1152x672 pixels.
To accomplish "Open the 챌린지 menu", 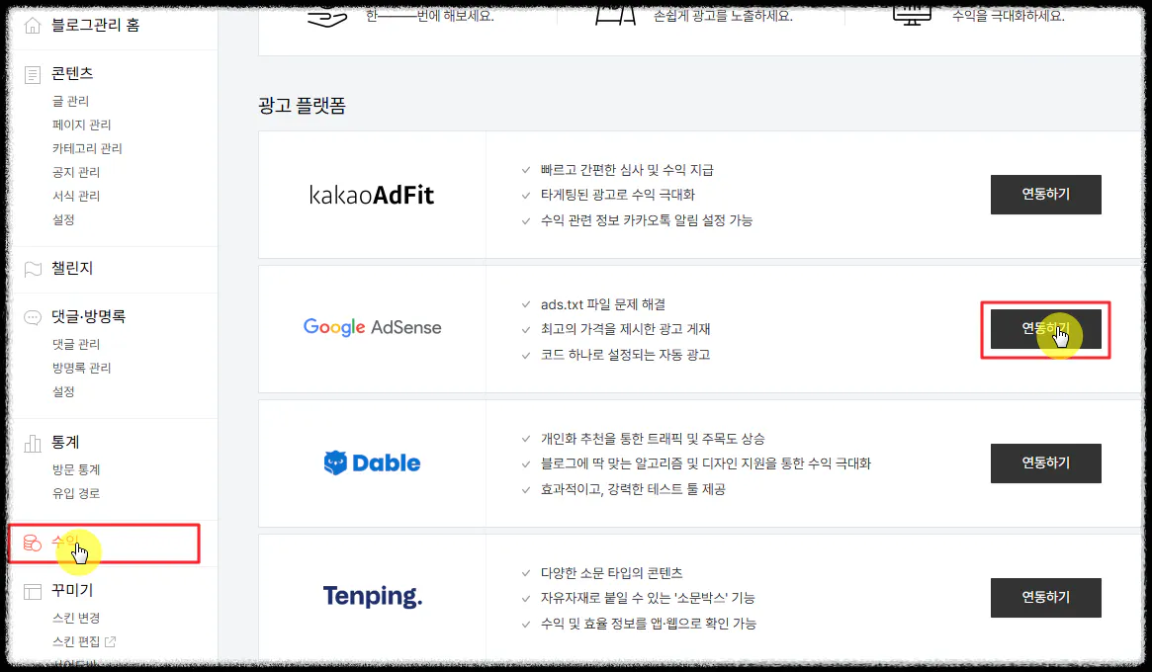I will (72, 268).
